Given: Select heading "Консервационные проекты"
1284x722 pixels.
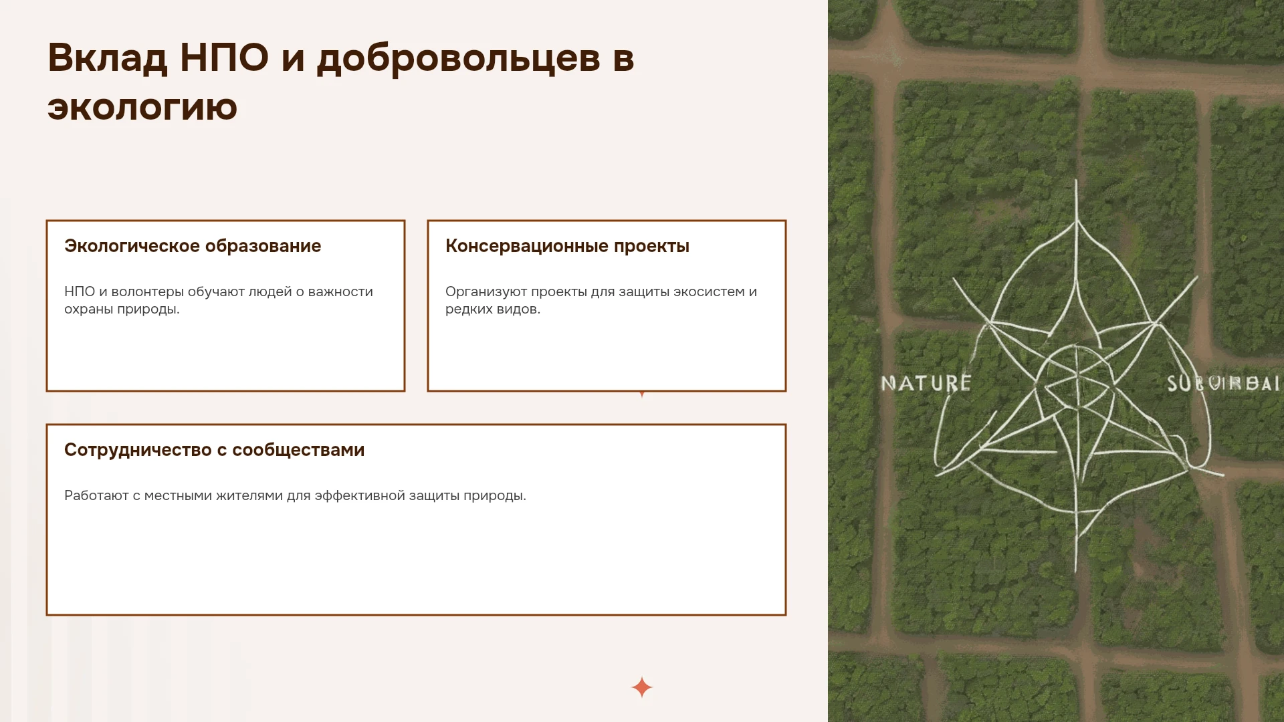Looking at the screenshot, I should [x=567, y=246].
